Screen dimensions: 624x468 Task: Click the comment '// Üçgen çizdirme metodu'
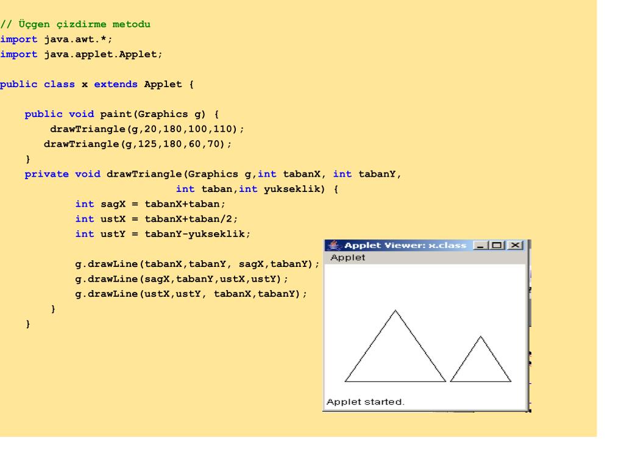point(75,24)
